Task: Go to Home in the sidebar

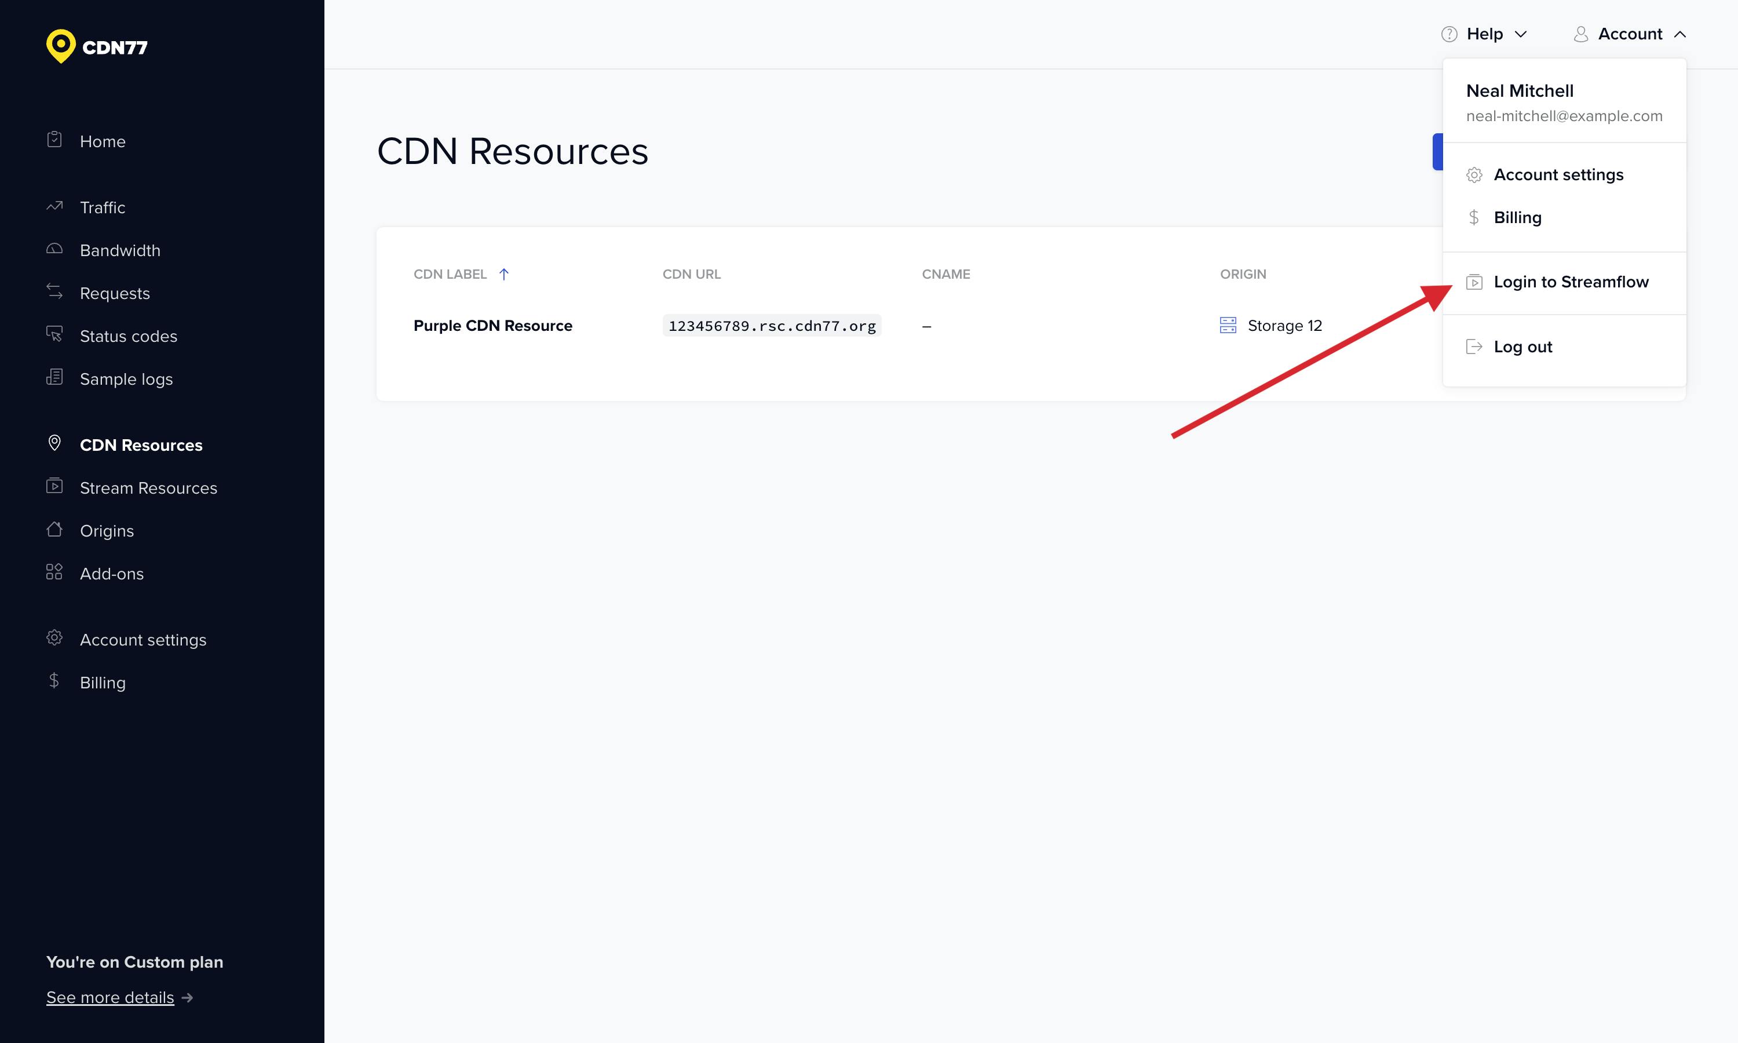Action: [x=103, y=141]
